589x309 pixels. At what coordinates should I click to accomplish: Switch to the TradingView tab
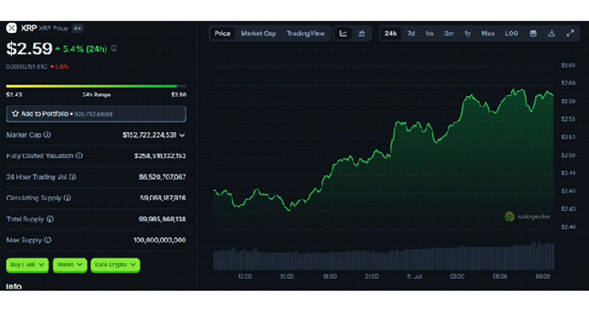point(306,33)
